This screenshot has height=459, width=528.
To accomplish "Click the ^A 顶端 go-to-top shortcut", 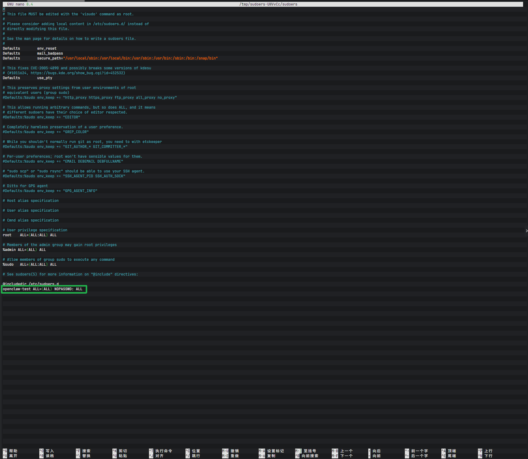I will click(449, 451).
